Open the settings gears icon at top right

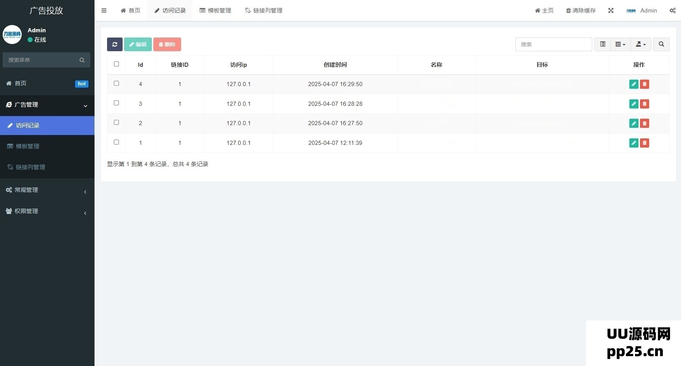(x=672, y=11)
